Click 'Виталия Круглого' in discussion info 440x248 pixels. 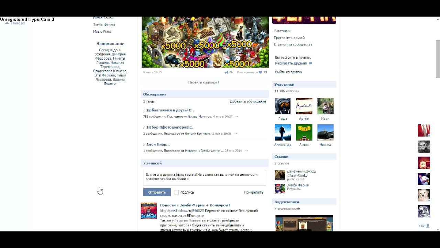(198, 134)
